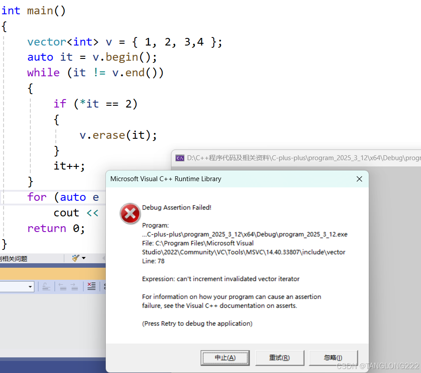Click the it++; statement in code
The image size is (421, 373).
pyautogui.click(x=69, y=166)
